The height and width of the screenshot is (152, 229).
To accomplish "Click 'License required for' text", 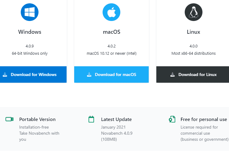I will (199, 127).
